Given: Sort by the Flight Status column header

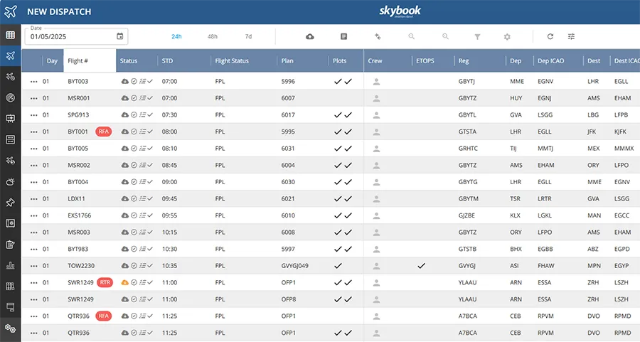Looking at the screenshot, I should pos(232,61).
